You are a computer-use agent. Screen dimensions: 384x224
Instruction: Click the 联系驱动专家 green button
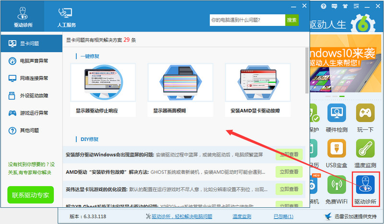point(31,195)
